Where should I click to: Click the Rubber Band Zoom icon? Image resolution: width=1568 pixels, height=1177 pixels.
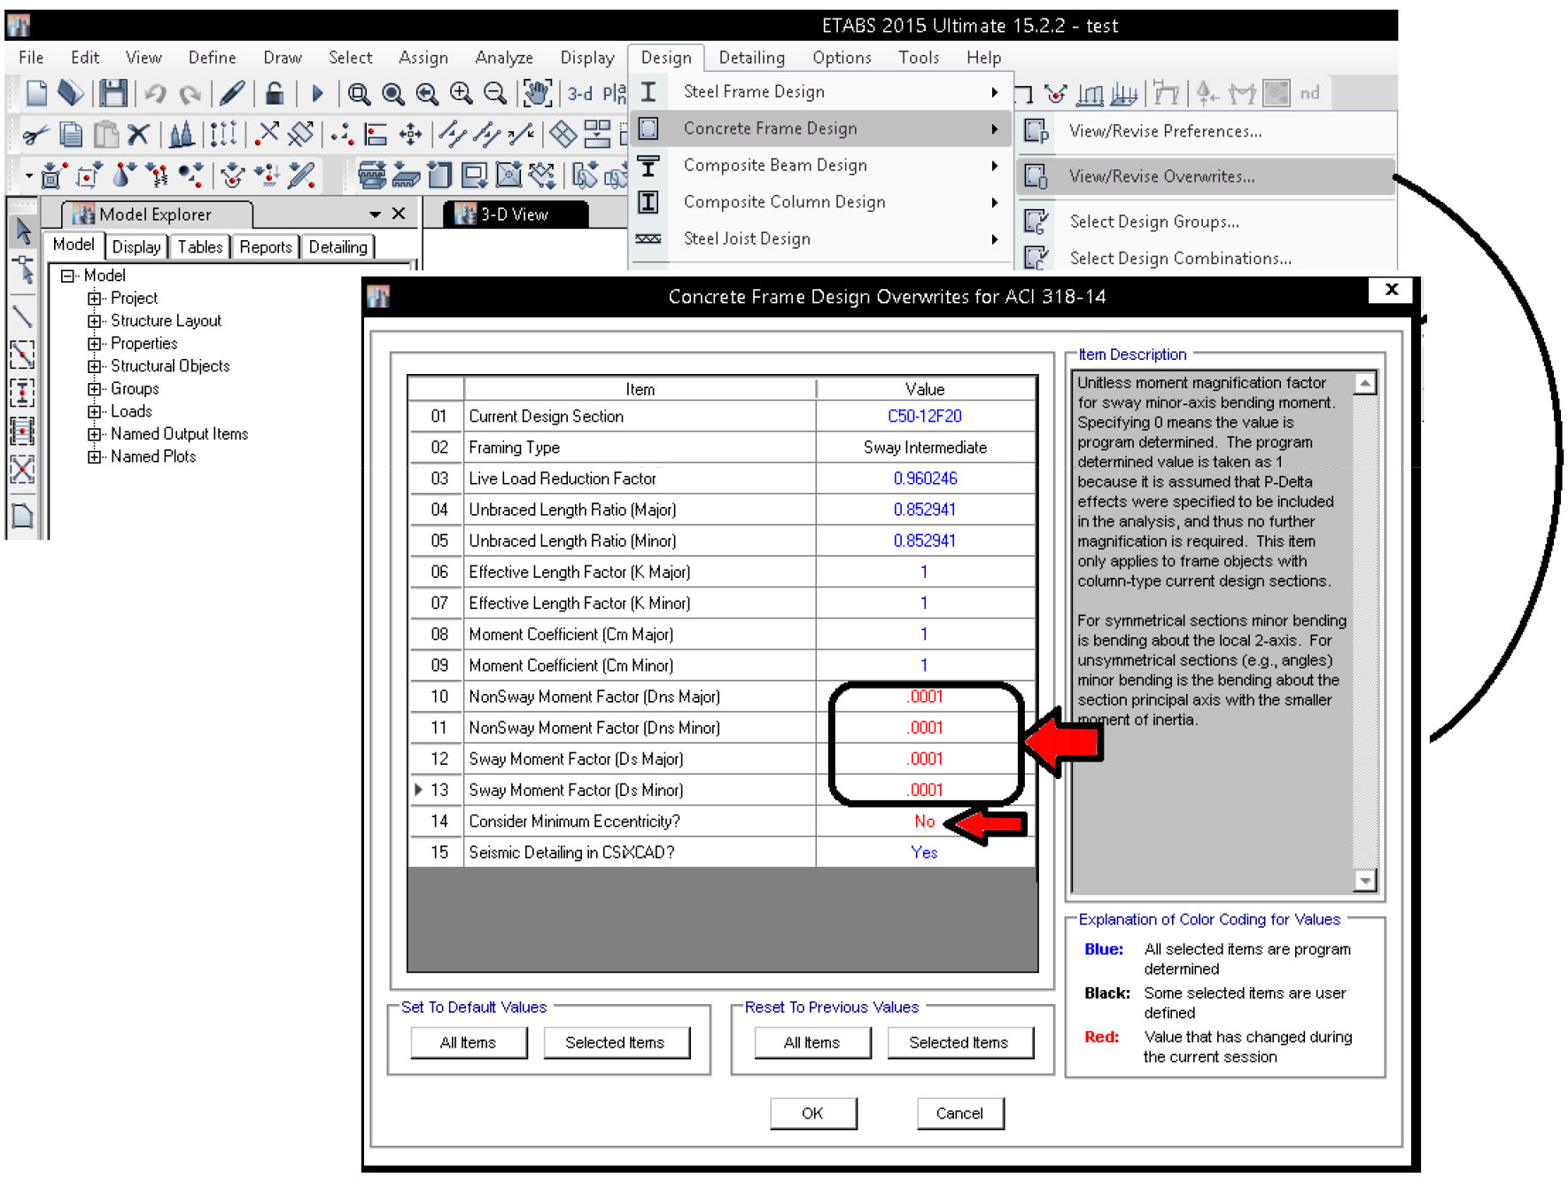pos(359,93)
